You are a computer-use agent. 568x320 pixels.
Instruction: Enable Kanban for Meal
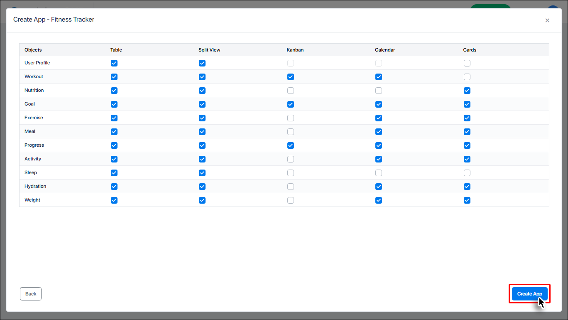tap(291, 132)
